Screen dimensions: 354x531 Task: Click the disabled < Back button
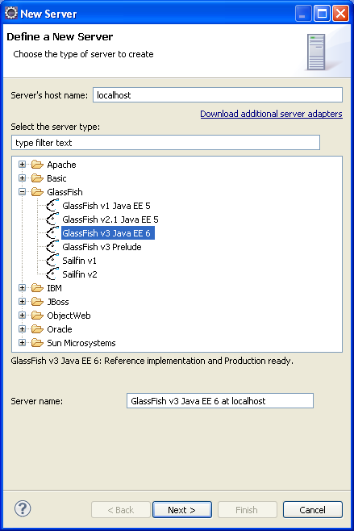pyautogui.click(x=121, y=510)
